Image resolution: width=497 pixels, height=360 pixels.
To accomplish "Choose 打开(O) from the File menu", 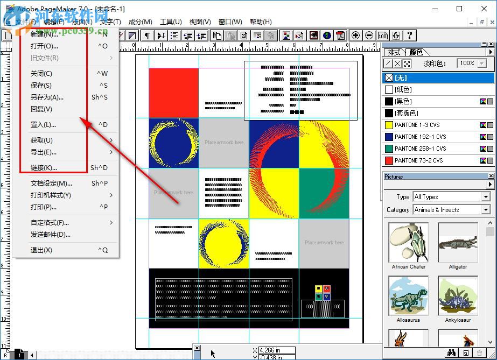I will click(x=45, y=46).
